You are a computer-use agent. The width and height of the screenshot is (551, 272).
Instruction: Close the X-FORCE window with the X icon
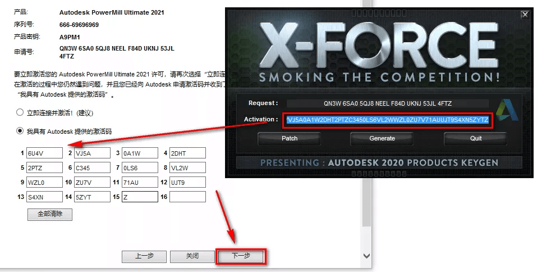click(525, 15)
